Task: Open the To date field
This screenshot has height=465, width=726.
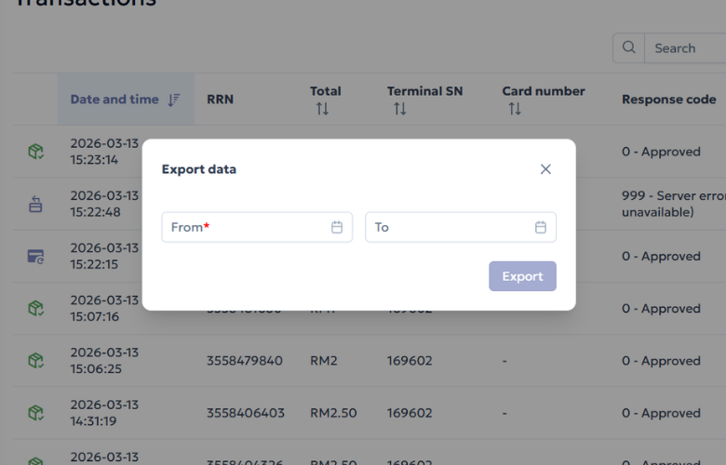Action: (x=461, y=227)
